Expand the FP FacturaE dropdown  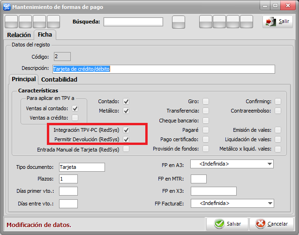pos(232,203)
